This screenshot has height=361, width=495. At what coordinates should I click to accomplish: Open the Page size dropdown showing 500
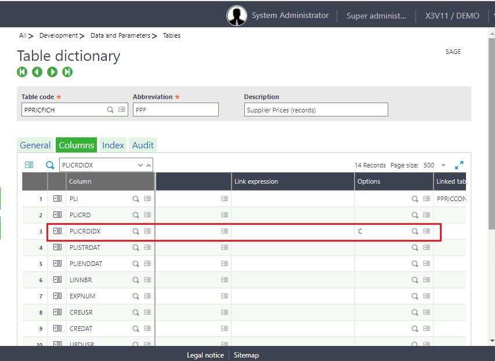443,165
